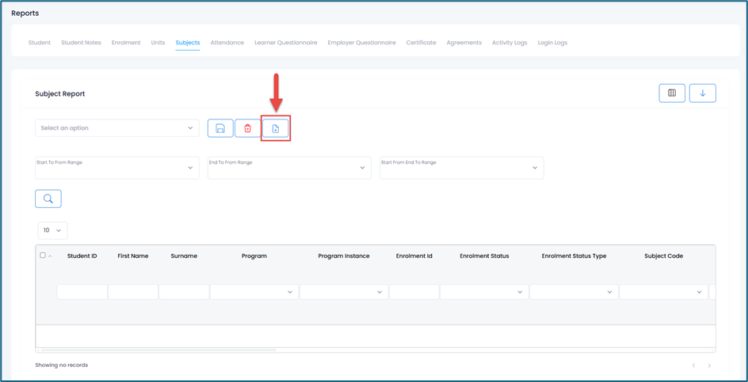
Task: Open the Enrolment tab
Action: click(x=126, y=43)
